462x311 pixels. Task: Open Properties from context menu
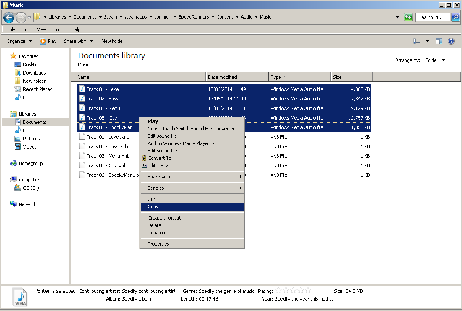[x=192, y=244]
